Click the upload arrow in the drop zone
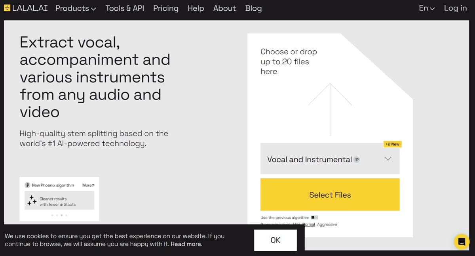This screenshot has height=256, width=475. [330, 109]
